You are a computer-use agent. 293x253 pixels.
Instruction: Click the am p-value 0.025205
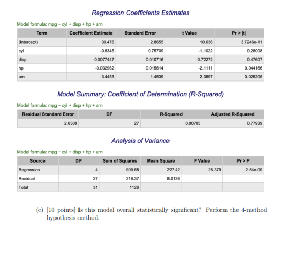tap(253, 77)
